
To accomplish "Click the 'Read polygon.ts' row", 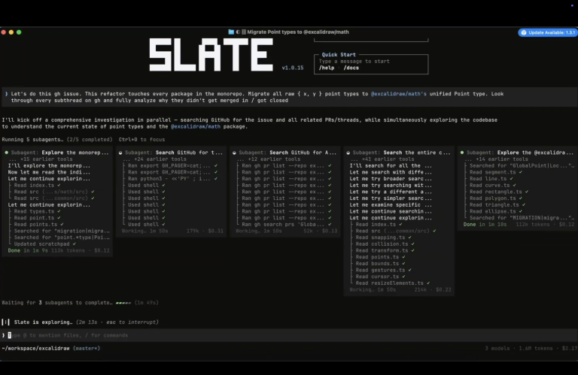I will point(496,198).
